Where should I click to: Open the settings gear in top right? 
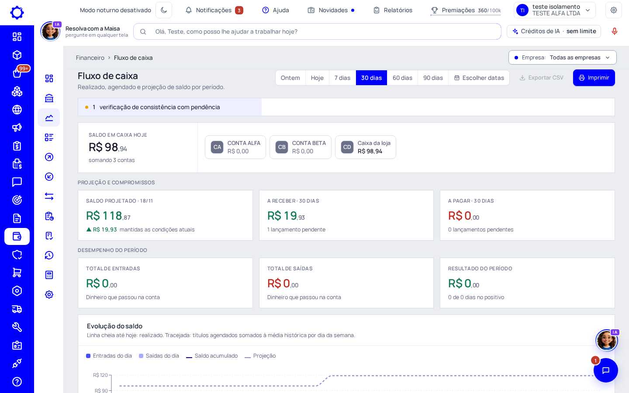pos(614,10)
